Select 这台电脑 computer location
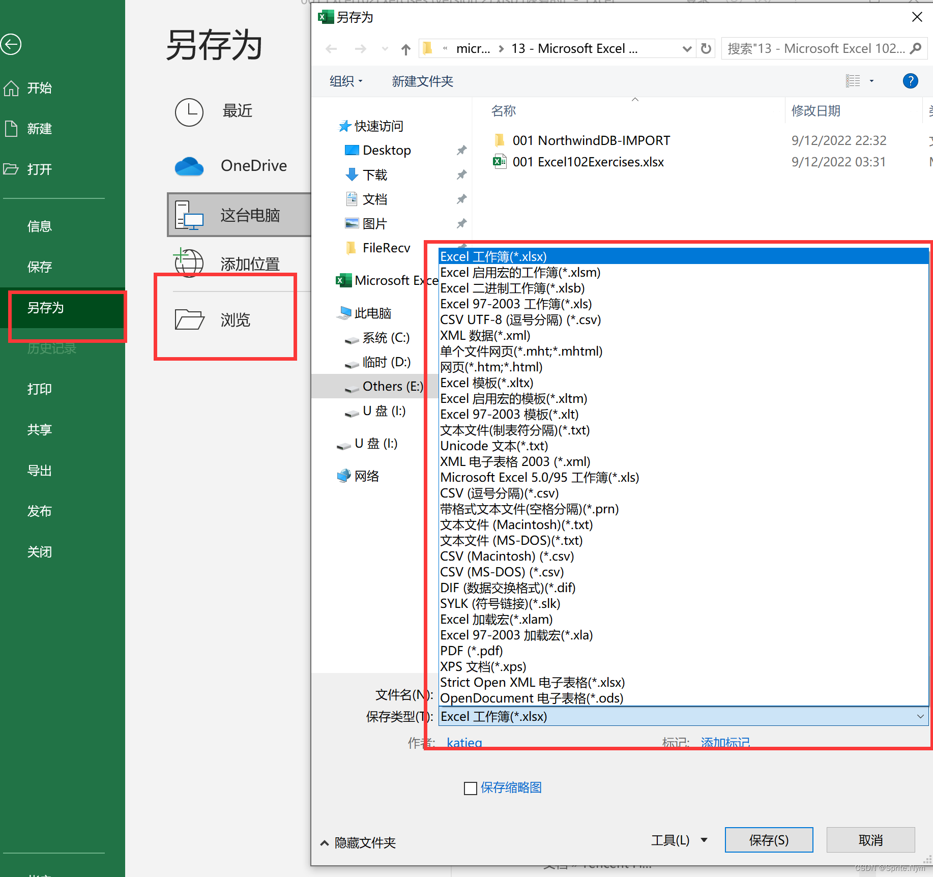This screenshot has height=877, width=933. [x=239, y=215]
